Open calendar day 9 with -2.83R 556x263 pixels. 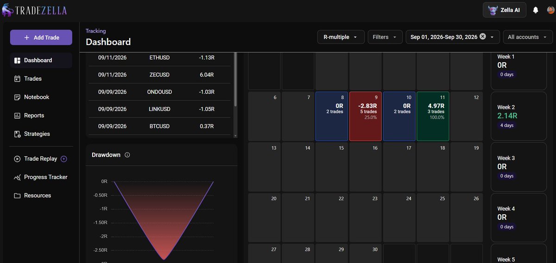(365, 116)
